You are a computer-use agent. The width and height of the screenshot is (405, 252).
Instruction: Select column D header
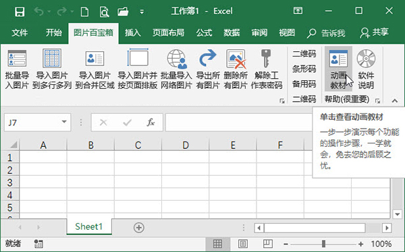coord(186,145)
